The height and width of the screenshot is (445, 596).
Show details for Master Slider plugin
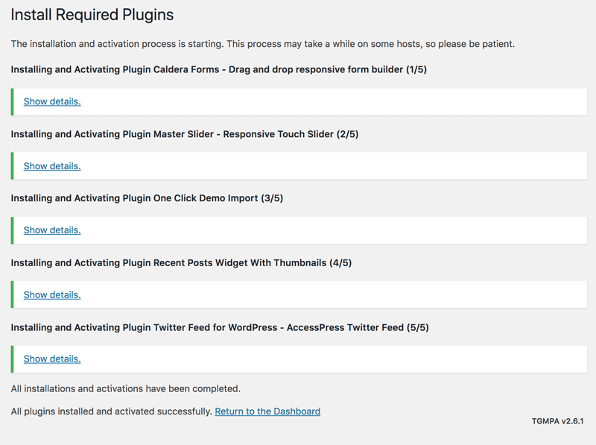(x=52, y=166)
